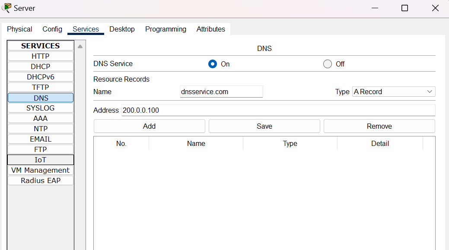Click the Packet Tracer server title icon
This screenshot has width=449, height=250.
coord(6,8)
